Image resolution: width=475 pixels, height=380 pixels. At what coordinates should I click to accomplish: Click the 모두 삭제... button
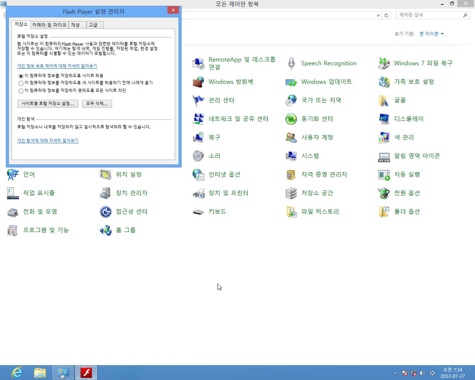[97, 104]
